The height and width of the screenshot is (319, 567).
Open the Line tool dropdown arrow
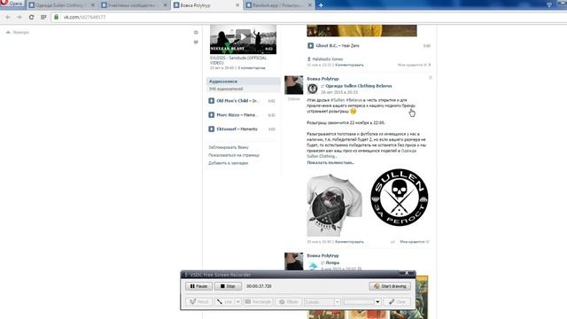[x=238, y=301]
